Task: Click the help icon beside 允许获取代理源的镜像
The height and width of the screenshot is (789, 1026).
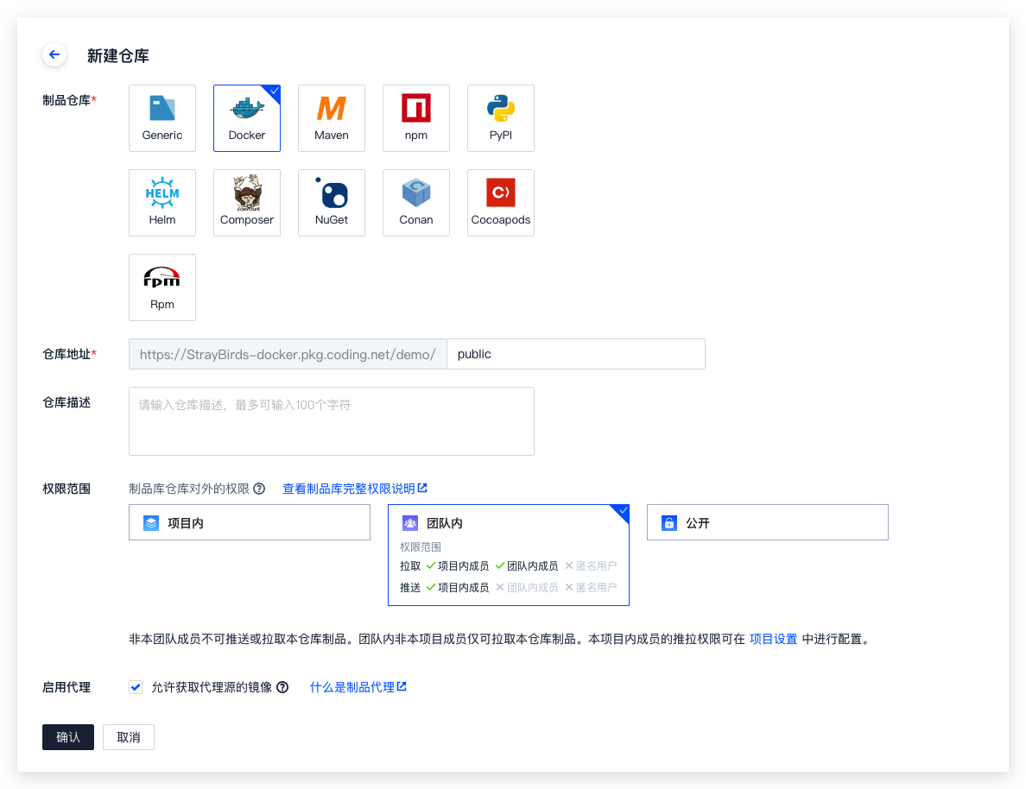Action: (x=282, y=687)
